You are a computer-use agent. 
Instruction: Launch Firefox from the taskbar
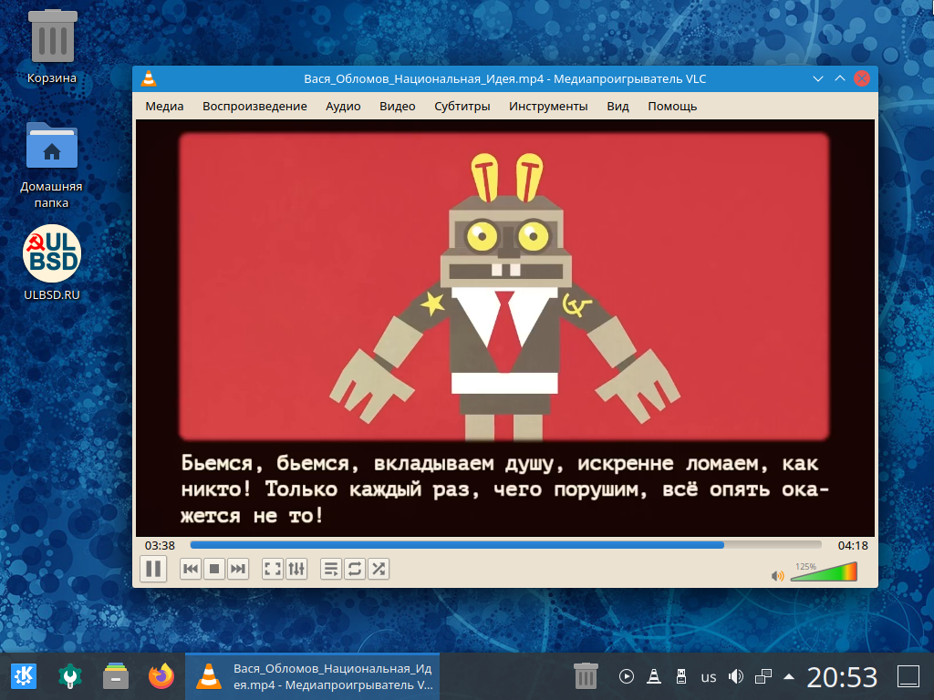(x=161, y=676)
